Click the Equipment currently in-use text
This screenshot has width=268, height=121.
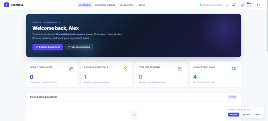pos(43,82)
